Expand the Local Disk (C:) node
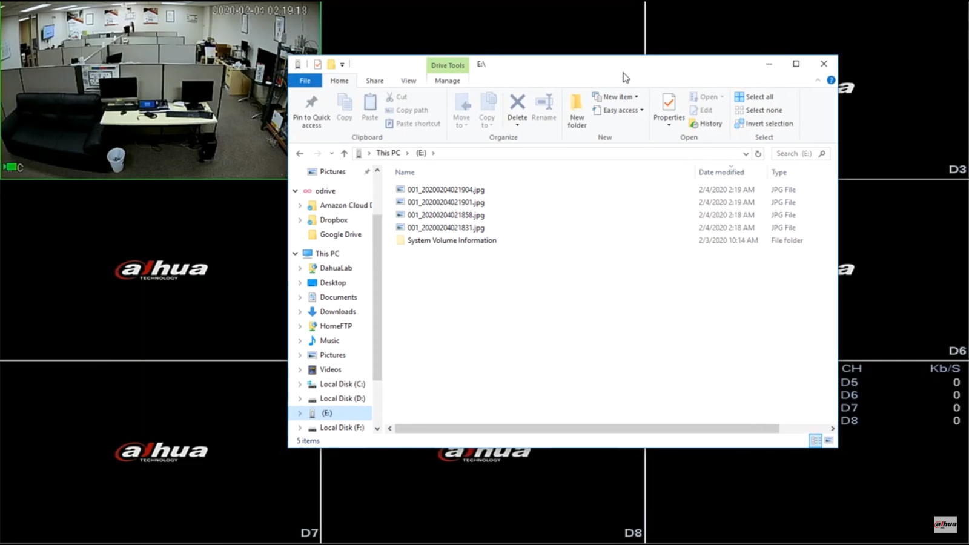The width and height of the screenshot is (969, 545). [300, 385]
